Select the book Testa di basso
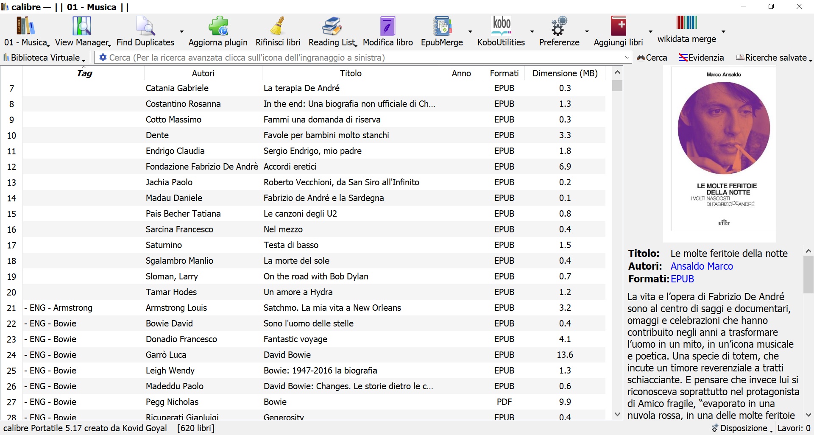The image size is (814, 435). point(291,245)
